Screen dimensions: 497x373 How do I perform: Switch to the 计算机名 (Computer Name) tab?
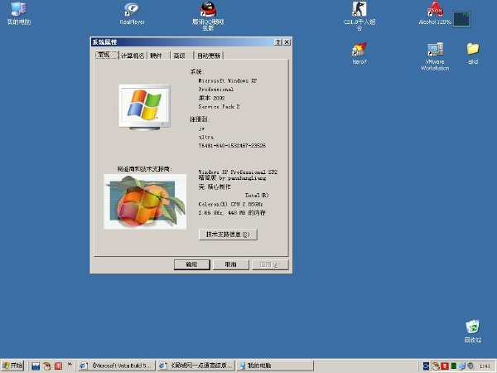coord(133,56)
